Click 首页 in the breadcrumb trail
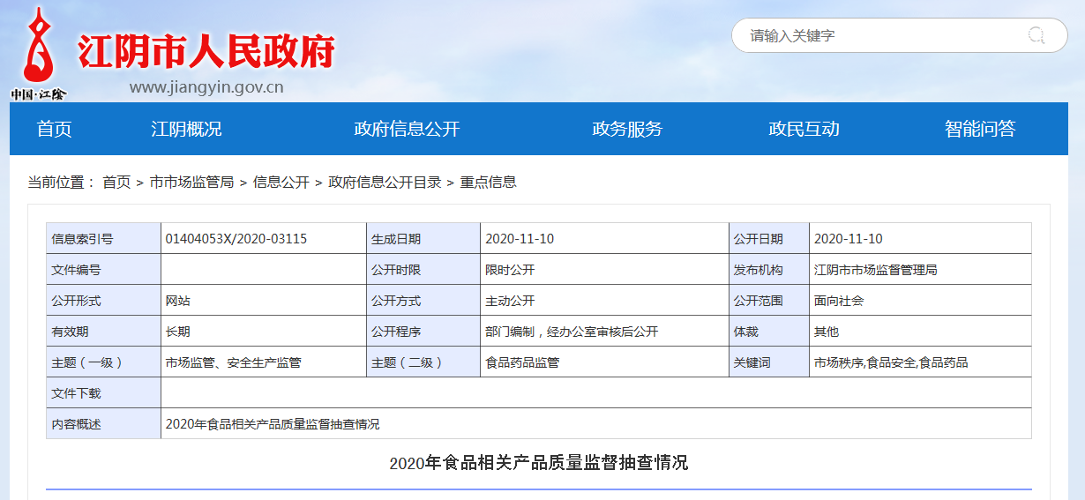 coord(116,183)
